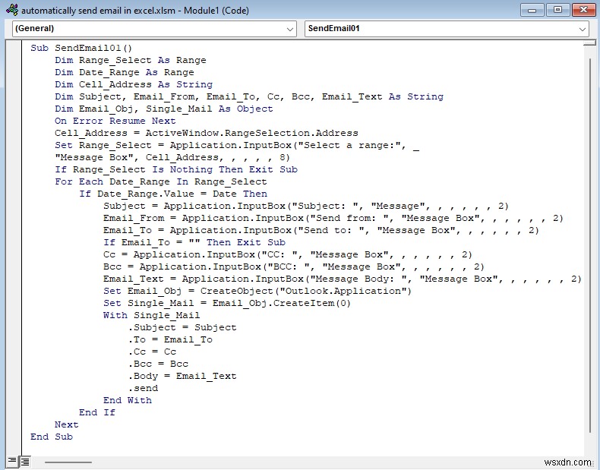Place cursor at End Sub line

pos(52,437)
